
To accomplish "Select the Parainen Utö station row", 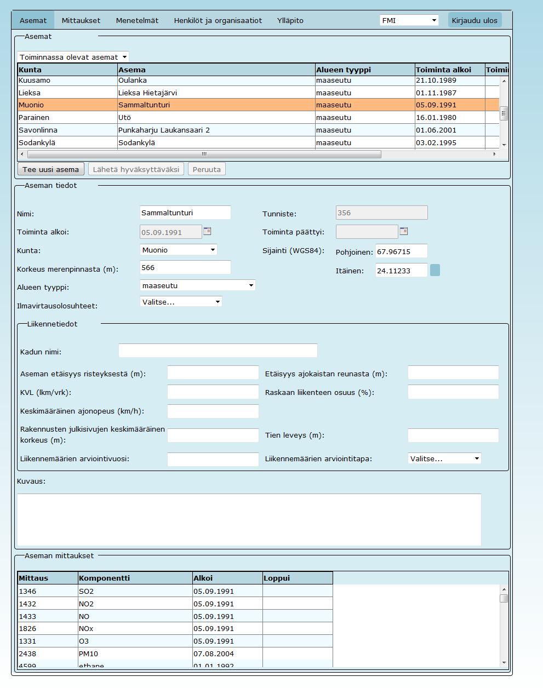I will pos(259,117).
